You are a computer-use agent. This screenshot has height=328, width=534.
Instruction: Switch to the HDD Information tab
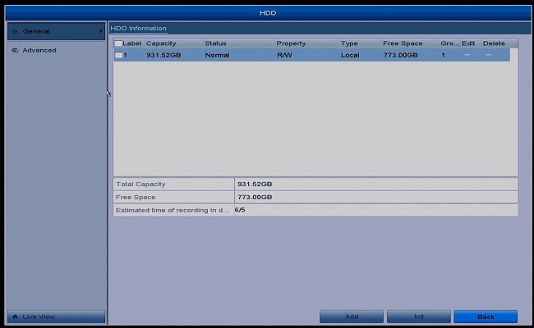pos(138,29)
